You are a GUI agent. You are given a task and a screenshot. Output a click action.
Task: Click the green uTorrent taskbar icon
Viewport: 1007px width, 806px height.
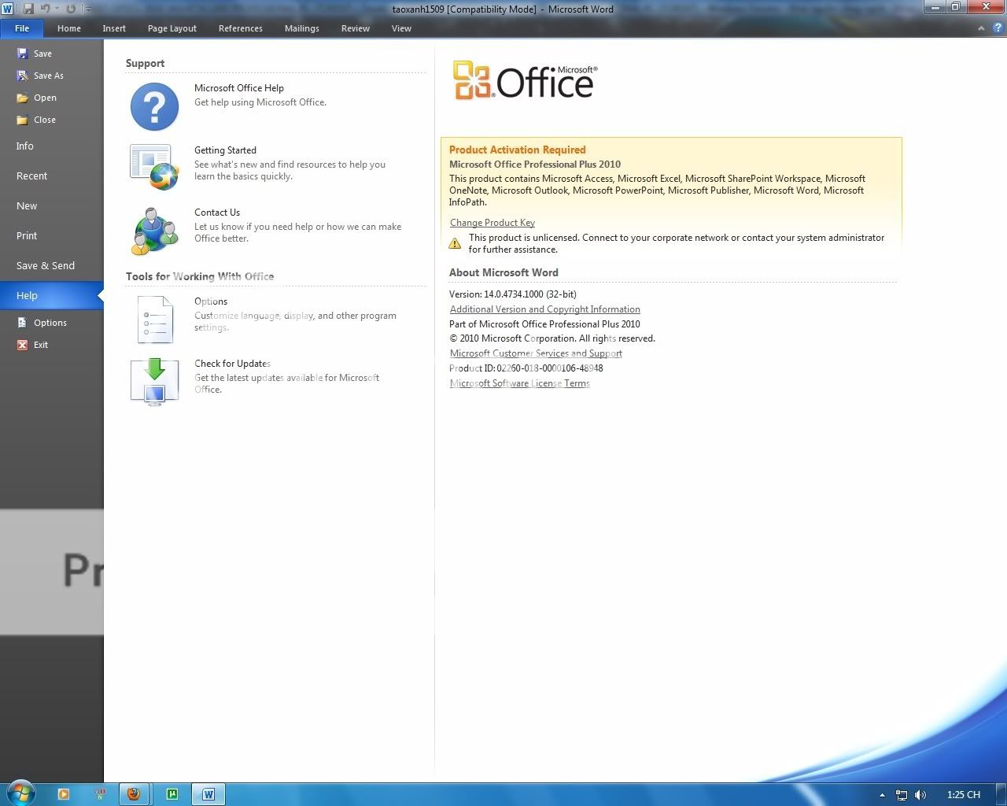(172, 794)
